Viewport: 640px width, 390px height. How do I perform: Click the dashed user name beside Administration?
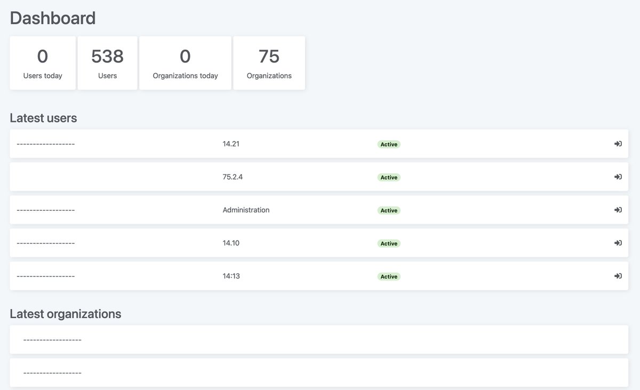pos(46,210)
